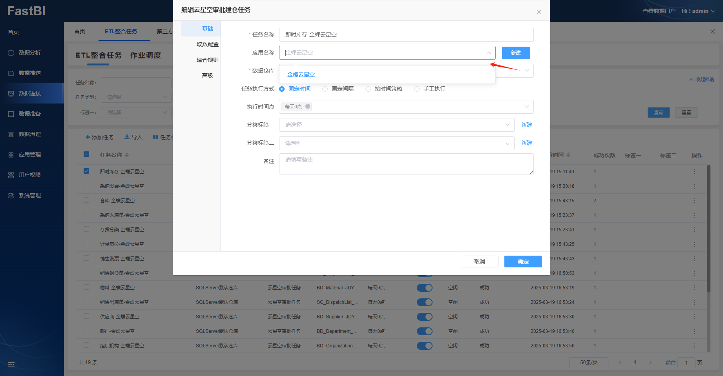
Task: Open the 任务类型 filter dropdown
Action: click(136, 97)
